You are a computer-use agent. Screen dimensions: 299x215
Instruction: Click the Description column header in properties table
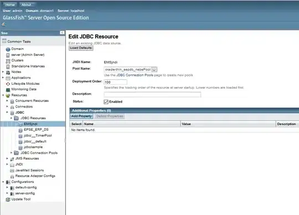[x=287, y=124]
